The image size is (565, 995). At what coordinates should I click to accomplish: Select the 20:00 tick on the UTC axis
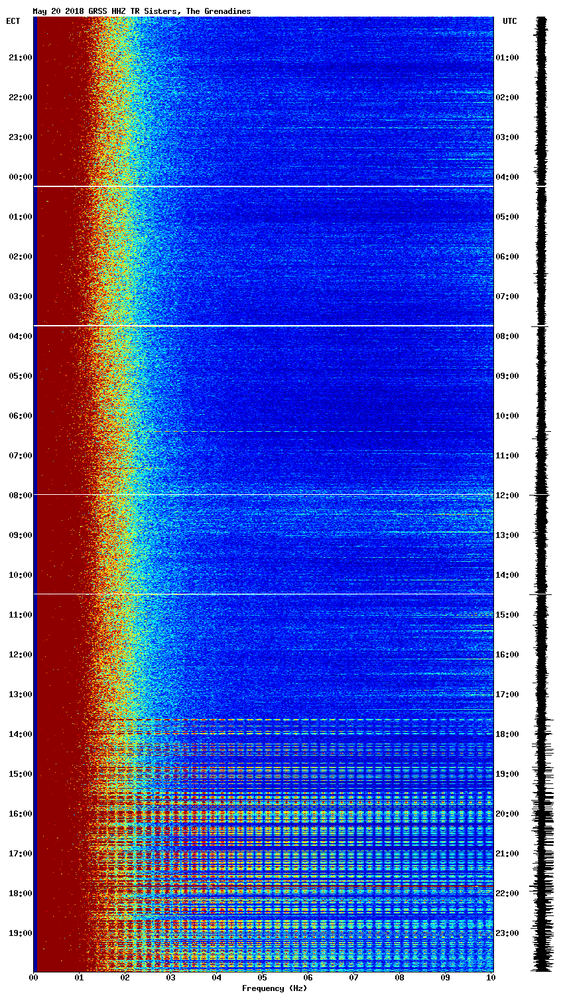(x=507, y=814)
